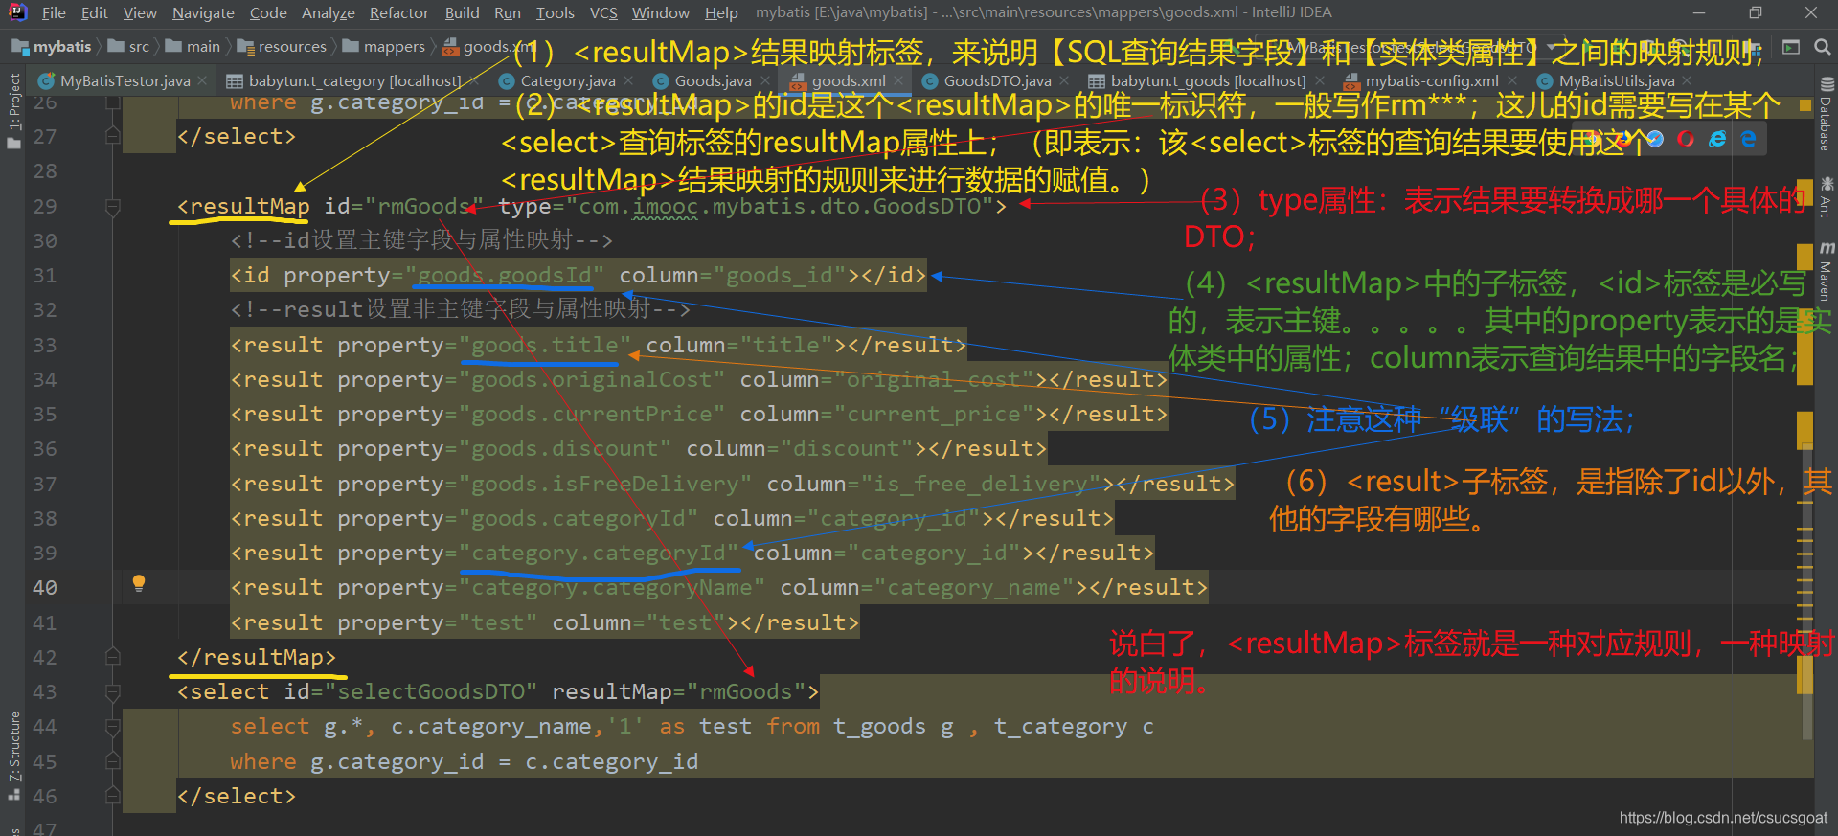Image resolution: width=1838 pixels, height=836 pixels.
Task: Switch to the GoodsDTO.java tab
Action: pos(997,81)
